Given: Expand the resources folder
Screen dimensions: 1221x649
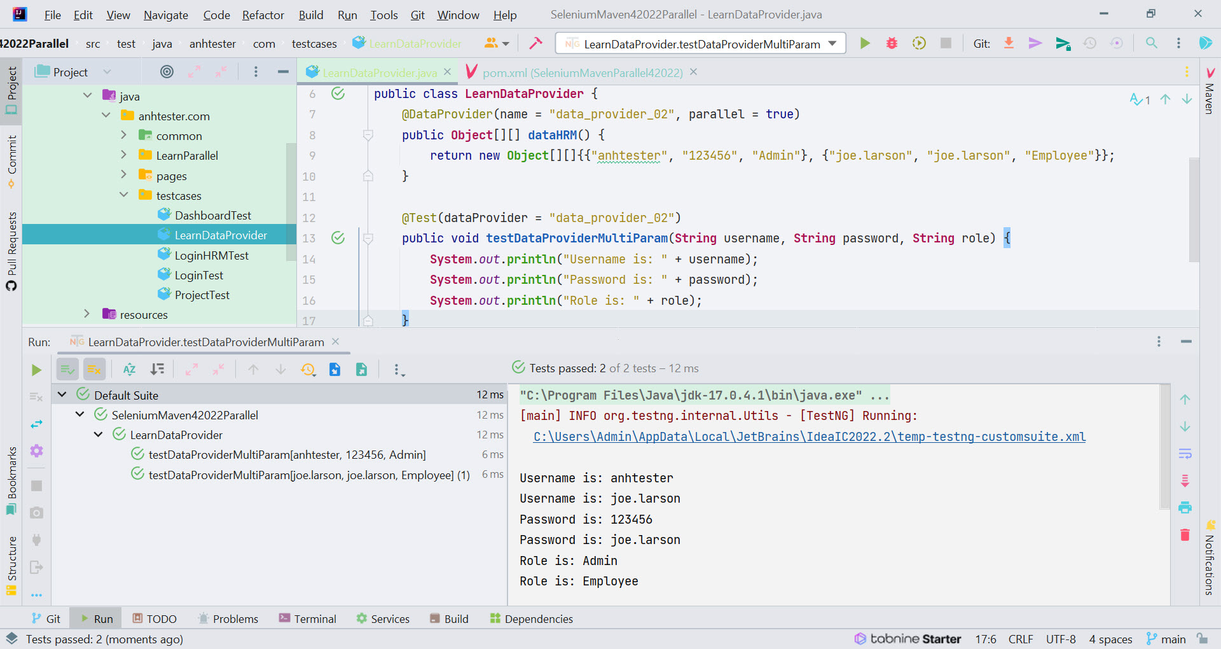Looking at the screenshot, I should pos(87,313).
